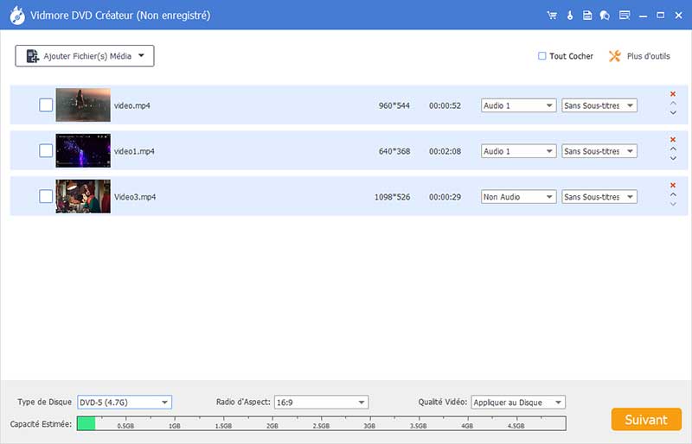Open the Type de Disque dropdown

125,403
